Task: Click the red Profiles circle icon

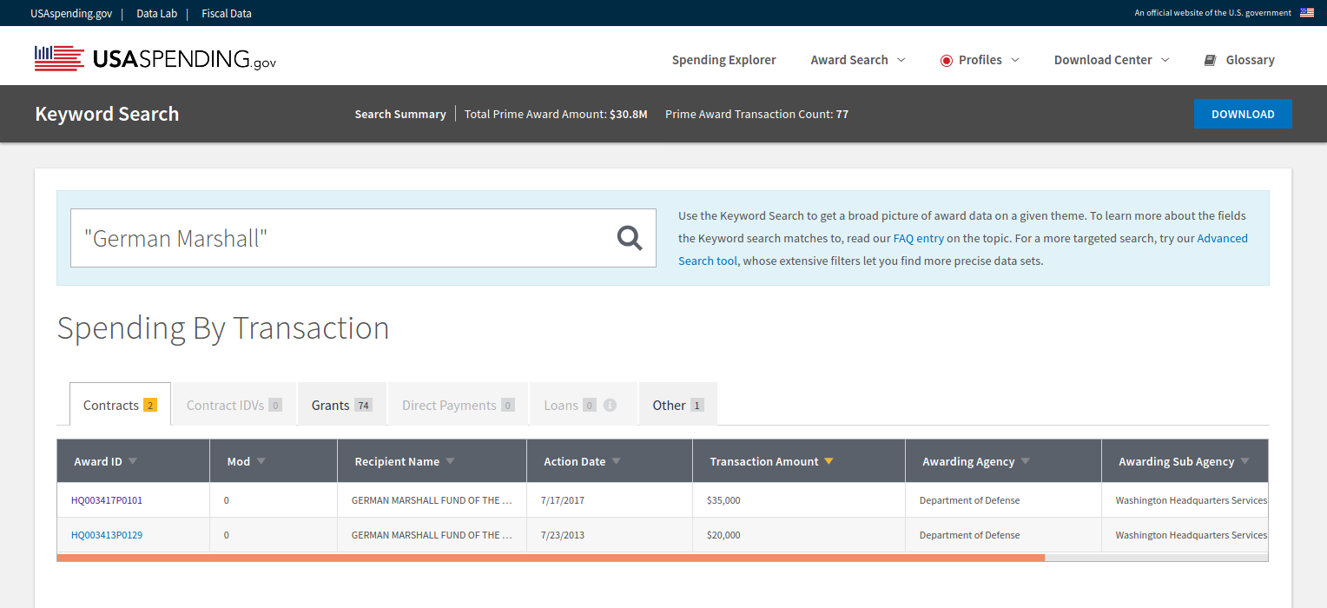Action: tap(947, 61)
